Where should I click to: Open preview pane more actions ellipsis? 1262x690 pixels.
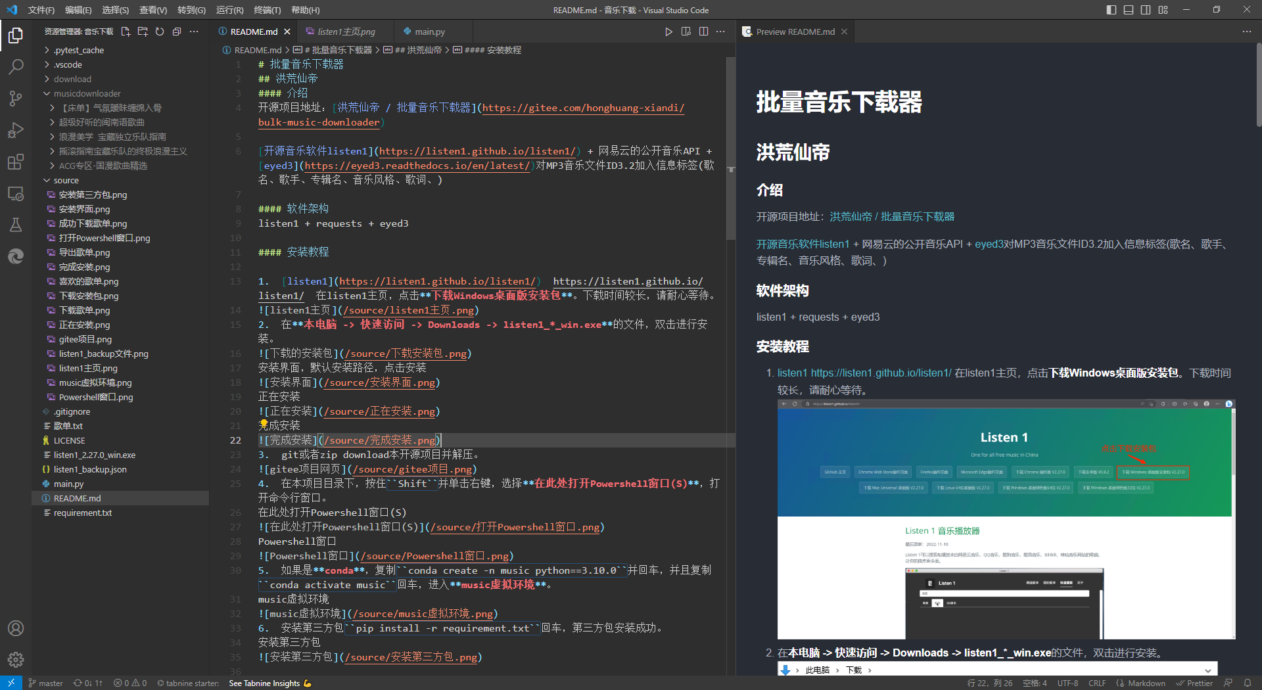point(1247,32)
